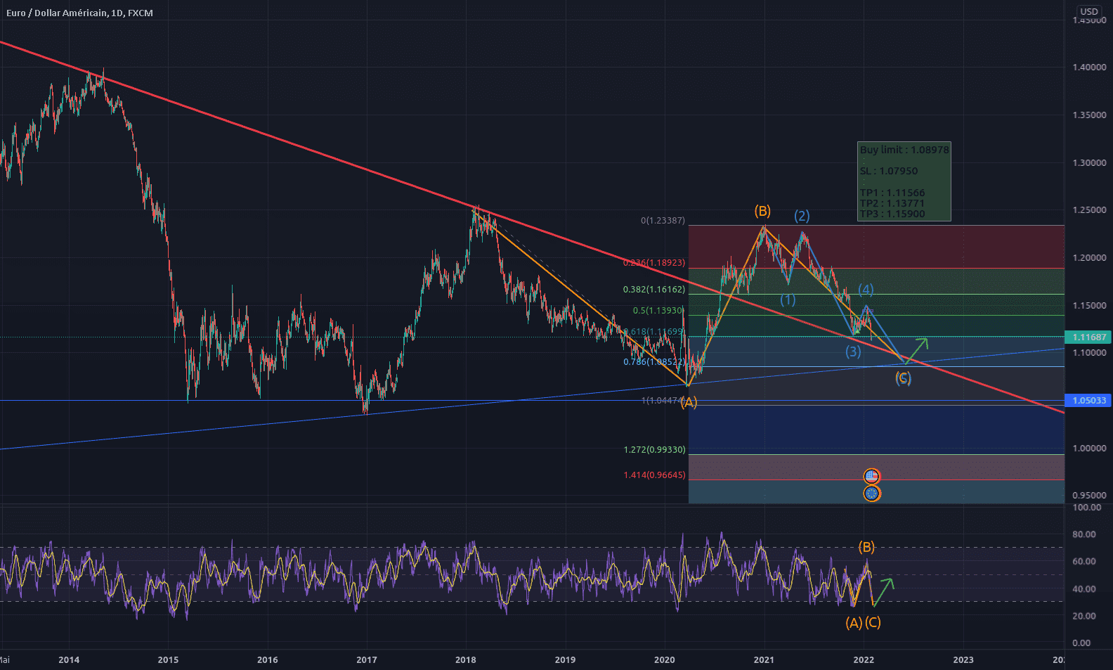Click the US flag economic event icon

871,477
